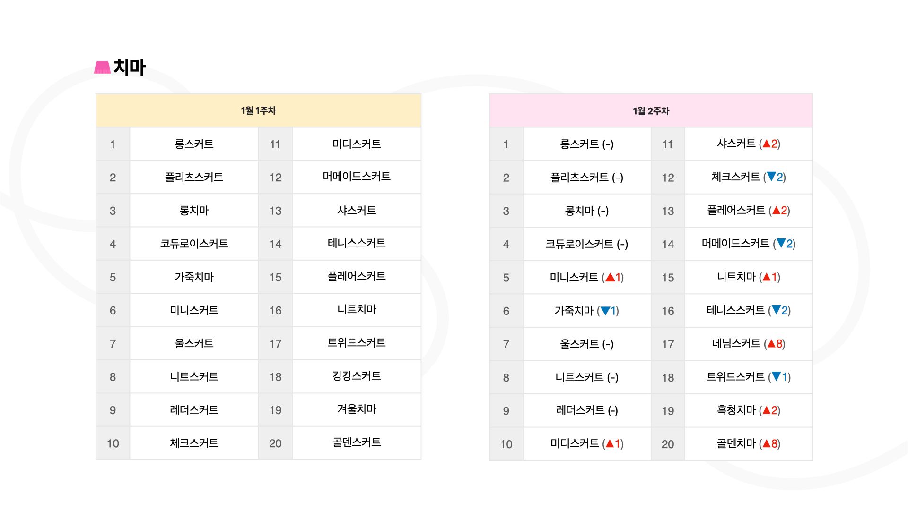Click the red up arrow beside 샤스커트 at rank 11
Screen dimensions: 908x510
click(767, 144)
